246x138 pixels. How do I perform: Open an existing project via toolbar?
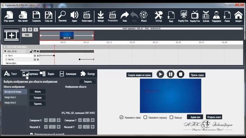(x=9, y=16)
